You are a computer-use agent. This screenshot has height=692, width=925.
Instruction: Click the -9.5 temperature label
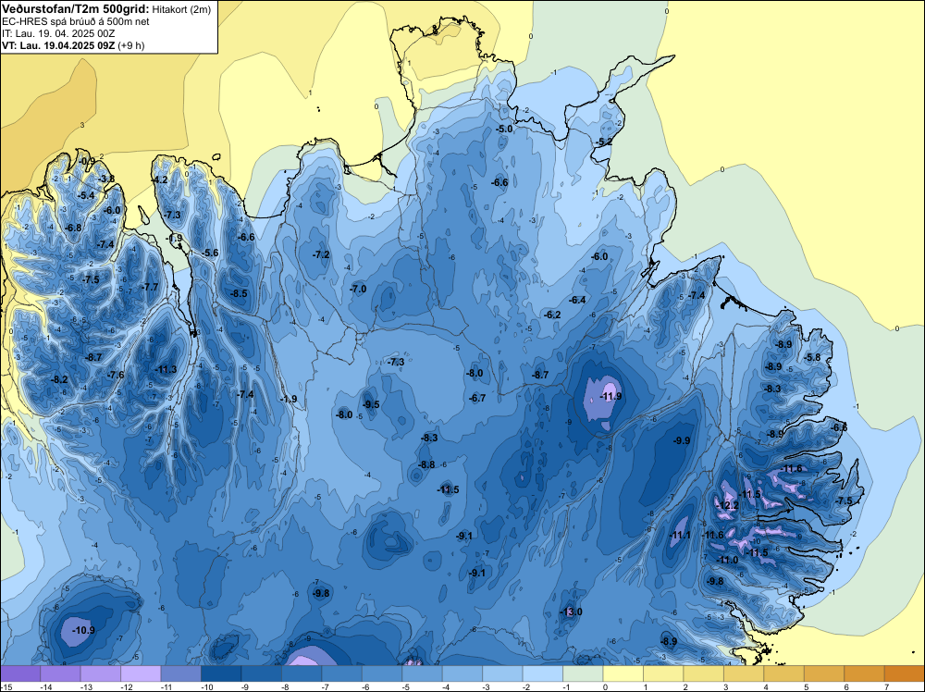click(x=371, y=404)
